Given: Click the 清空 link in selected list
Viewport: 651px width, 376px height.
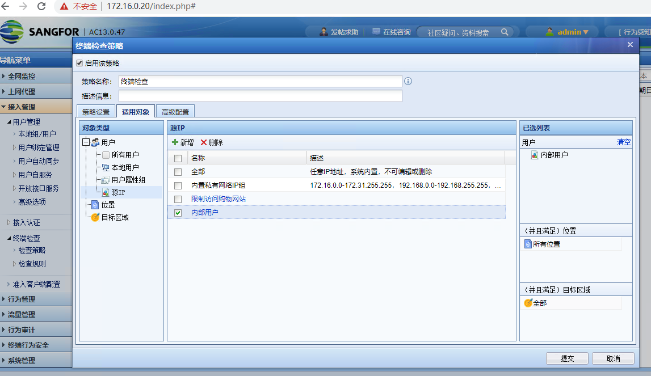Looking at the screenshot, I should coord(623,142).
